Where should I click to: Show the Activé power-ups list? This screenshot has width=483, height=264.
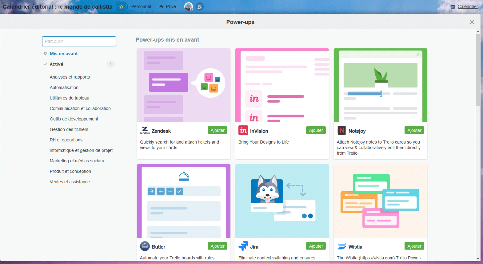[x=57, y=64]
